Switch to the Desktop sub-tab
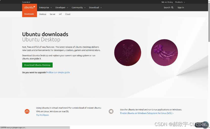 43,14
